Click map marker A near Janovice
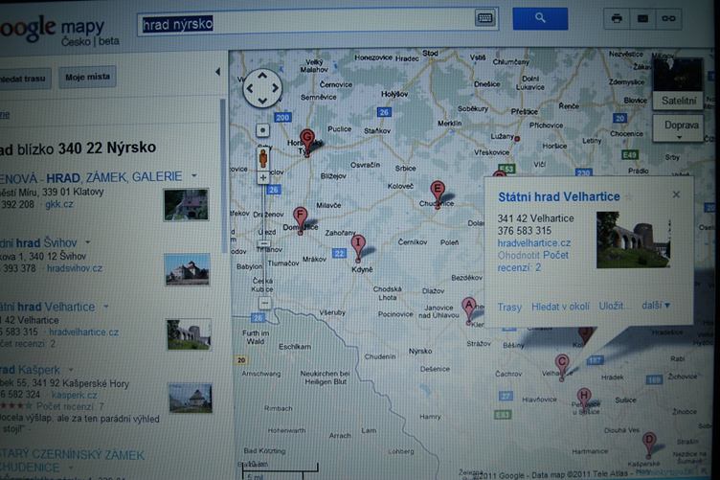This screenshot has width=720, height=480. click(468, 310)
